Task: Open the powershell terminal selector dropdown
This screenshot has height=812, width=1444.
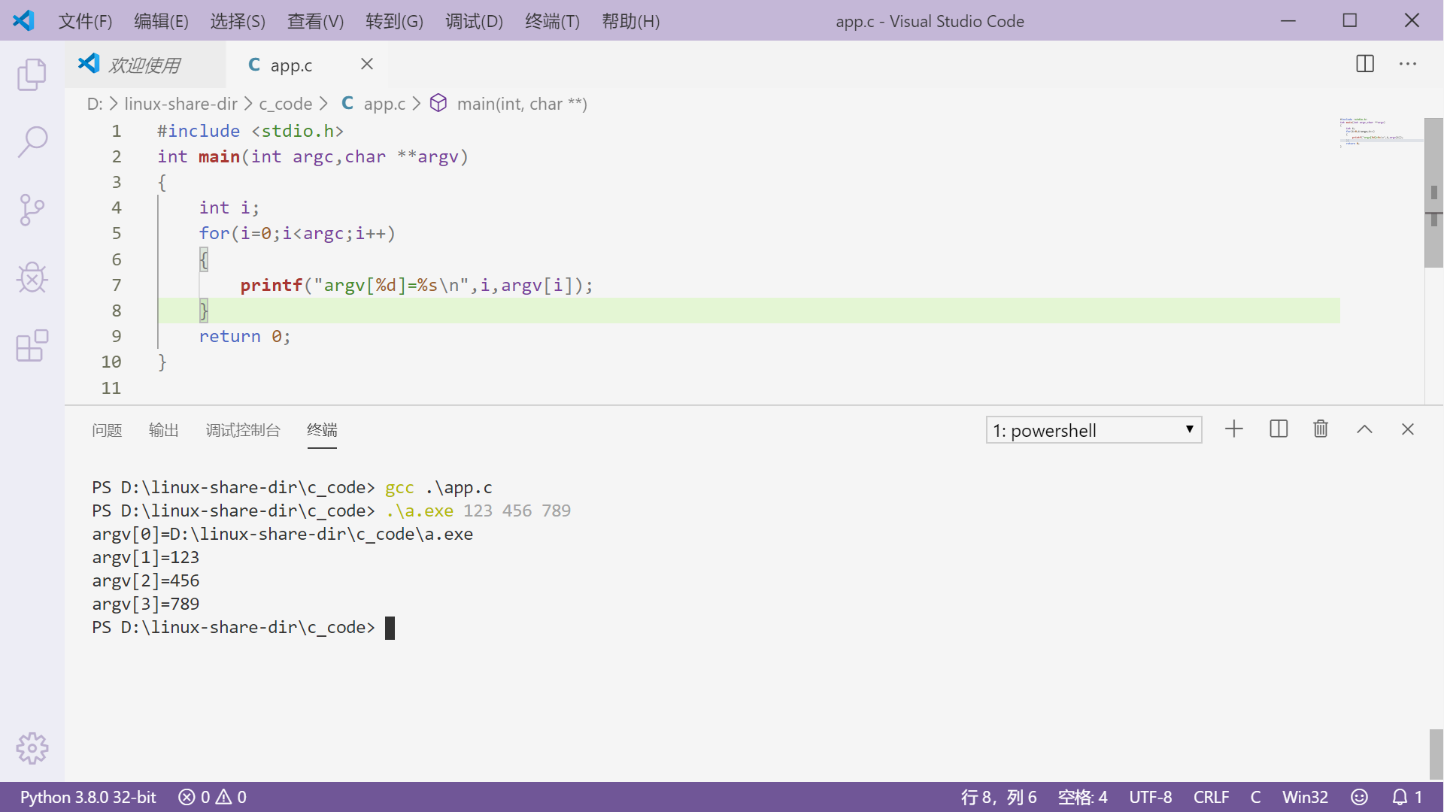Action: [x=1094, y=430]
